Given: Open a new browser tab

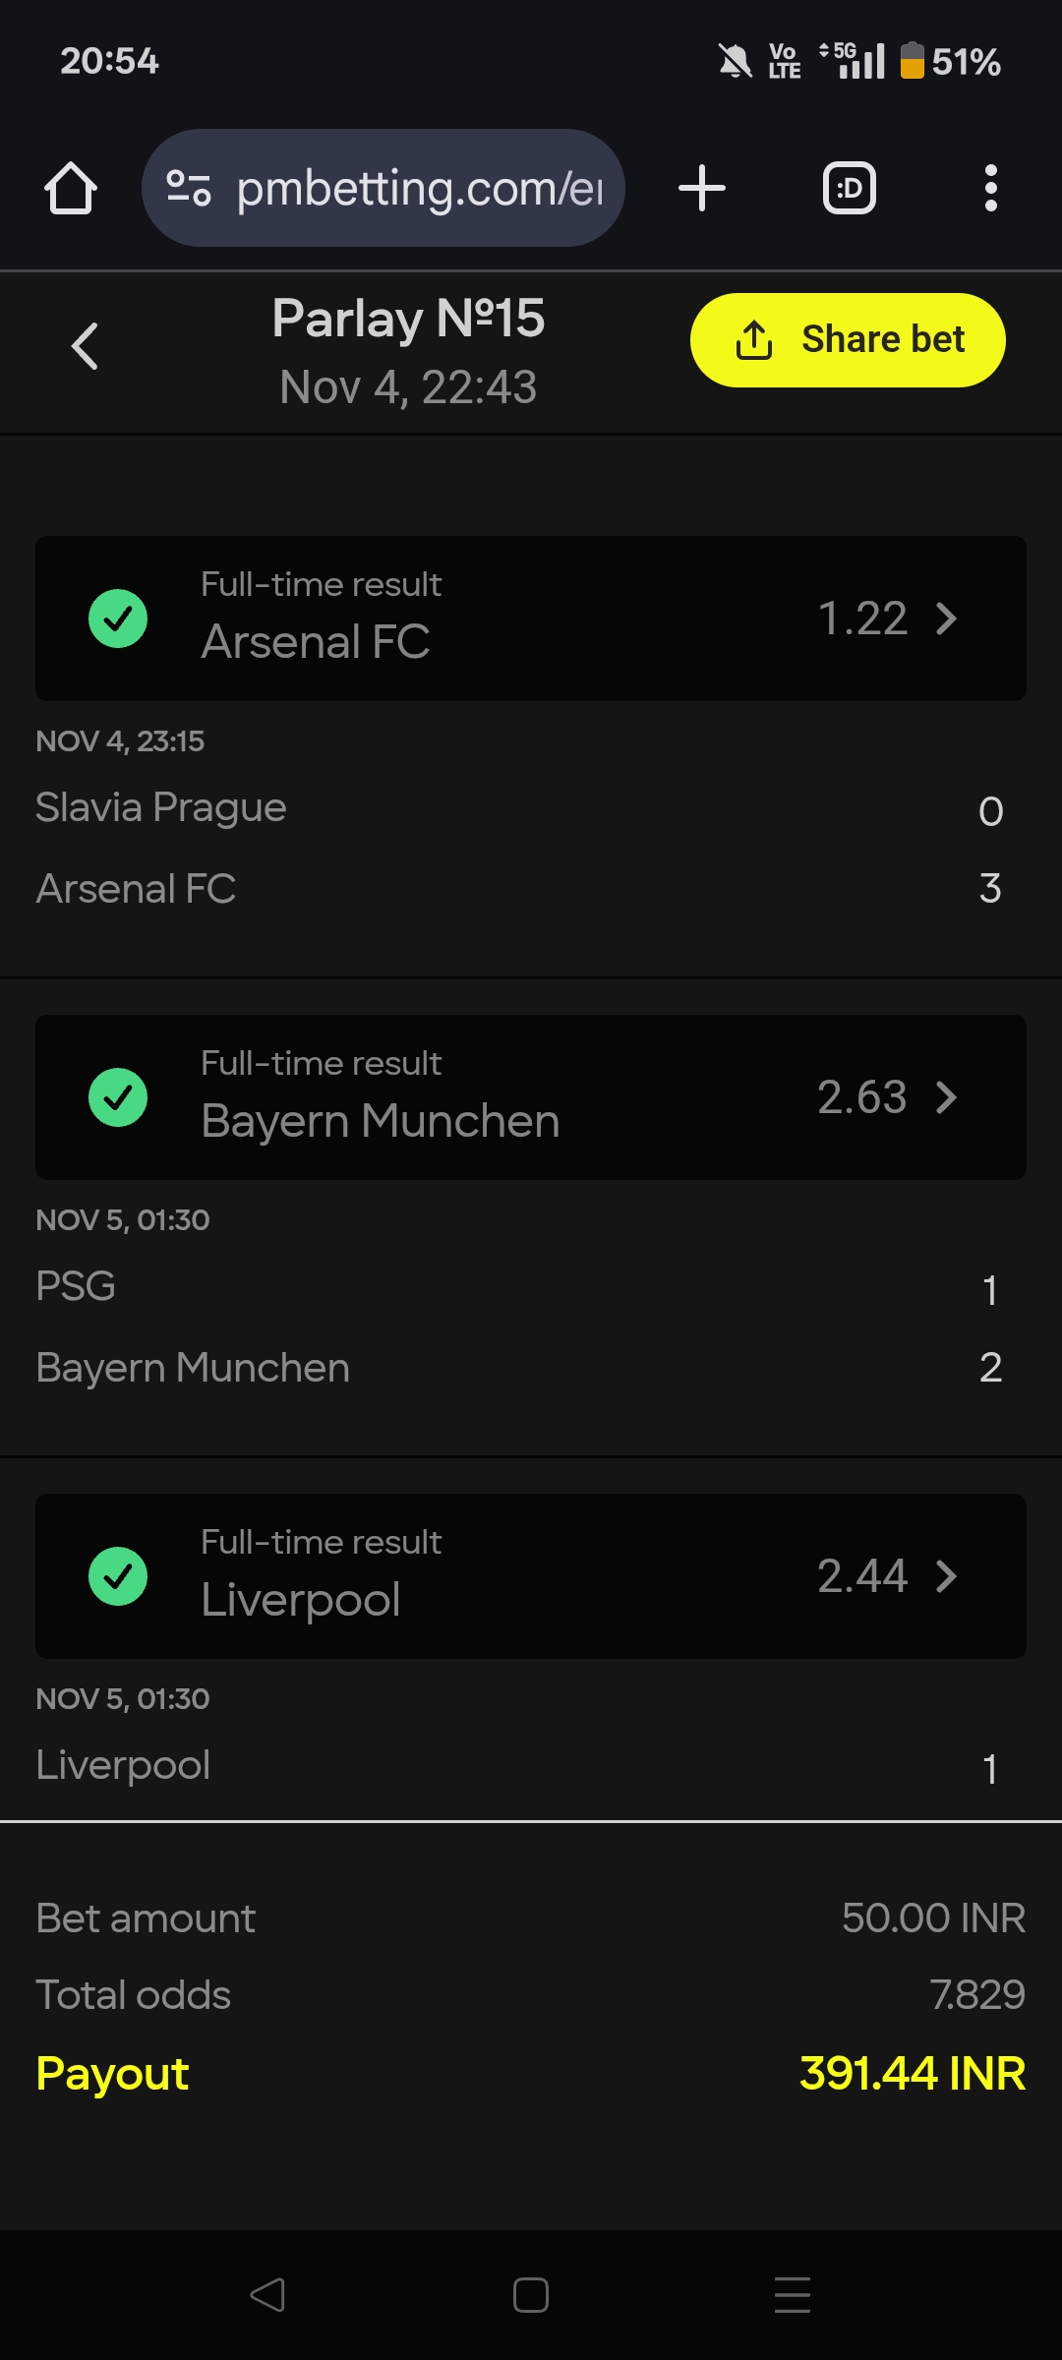Looking at the screenshot, I should pos(702,188).
